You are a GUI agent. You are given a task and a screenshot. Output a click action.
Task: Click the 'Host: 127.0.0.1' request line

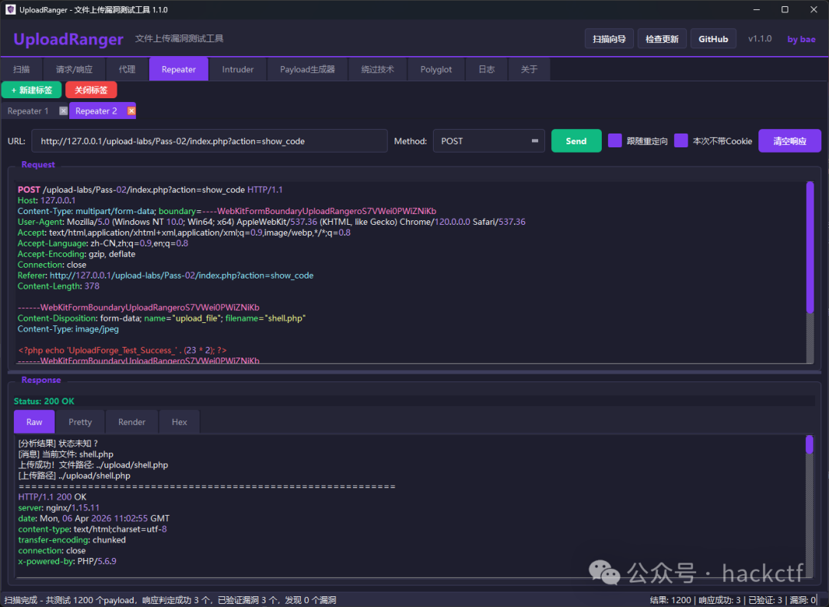[x=47, y=200]
